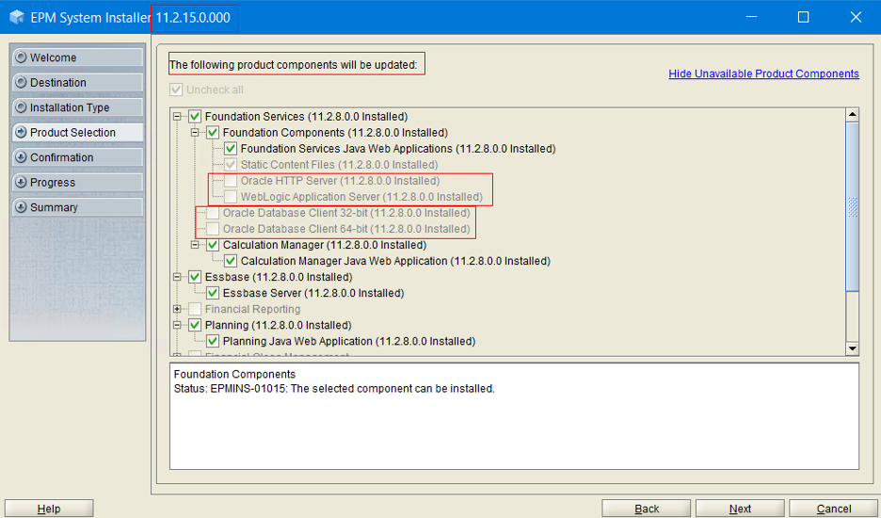The height and width of the screenshot is (518, 881).
Task: Select the Calculation Manager row label
Action: (x=325, y=245)
